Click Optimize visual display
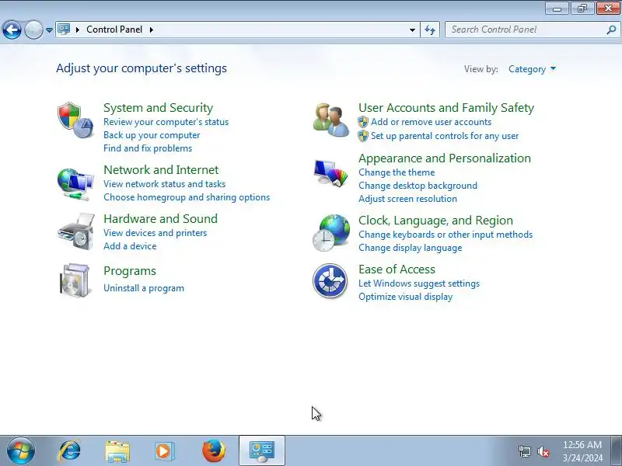Screen dimensions: 622x466 click(405, 297)
